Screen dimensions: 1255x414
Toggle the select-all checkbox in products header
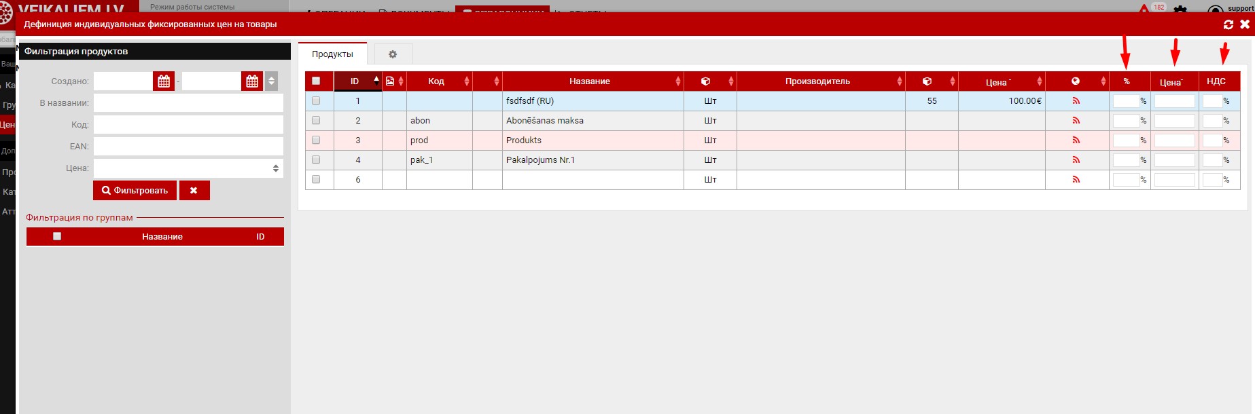(x=316, y=81)
